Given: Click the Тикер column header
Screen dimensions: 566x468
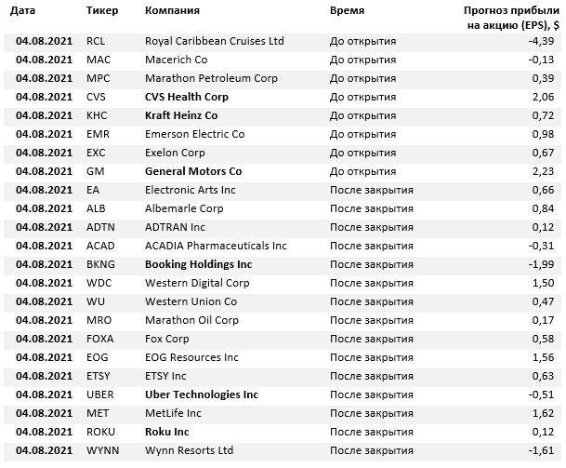Looking at the screenshot, I should coord(102,10).
